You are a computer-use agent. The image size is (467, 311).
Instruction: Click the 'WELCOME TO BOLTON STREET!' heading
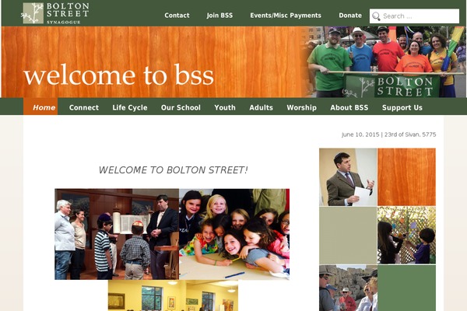click(x=174, y=170)
